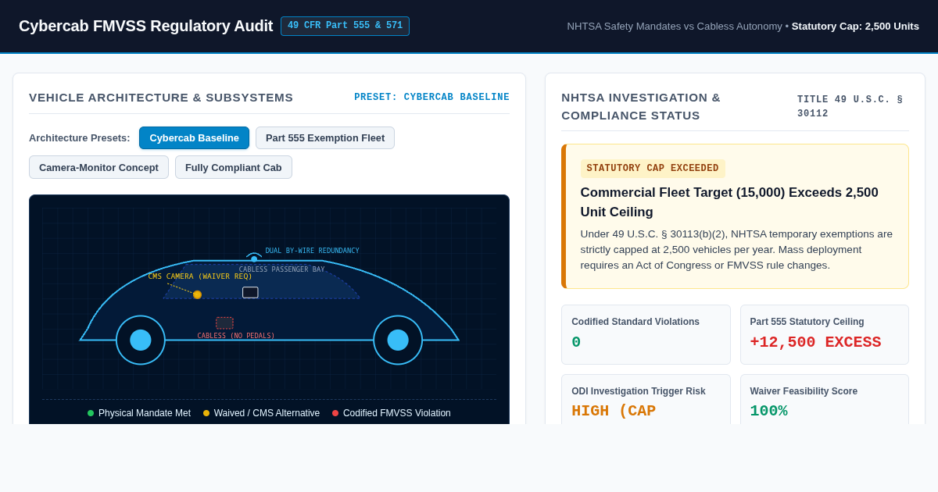Click the NHTSA Investigation & Compliance Status heading

coord(641,106)
